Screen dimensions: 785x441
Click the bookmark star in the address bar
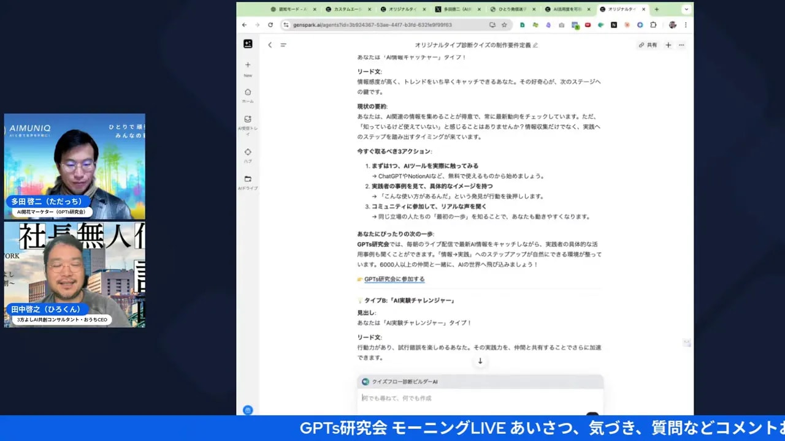click(504, 25)
